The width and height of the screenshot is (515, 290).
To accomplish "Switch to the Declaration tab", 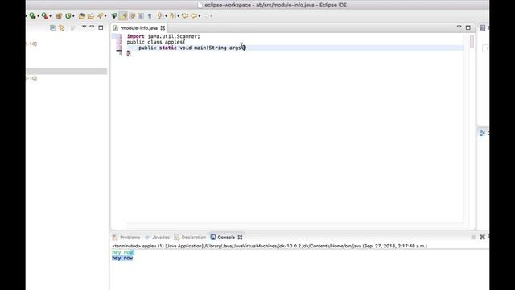I will (190, 238).
